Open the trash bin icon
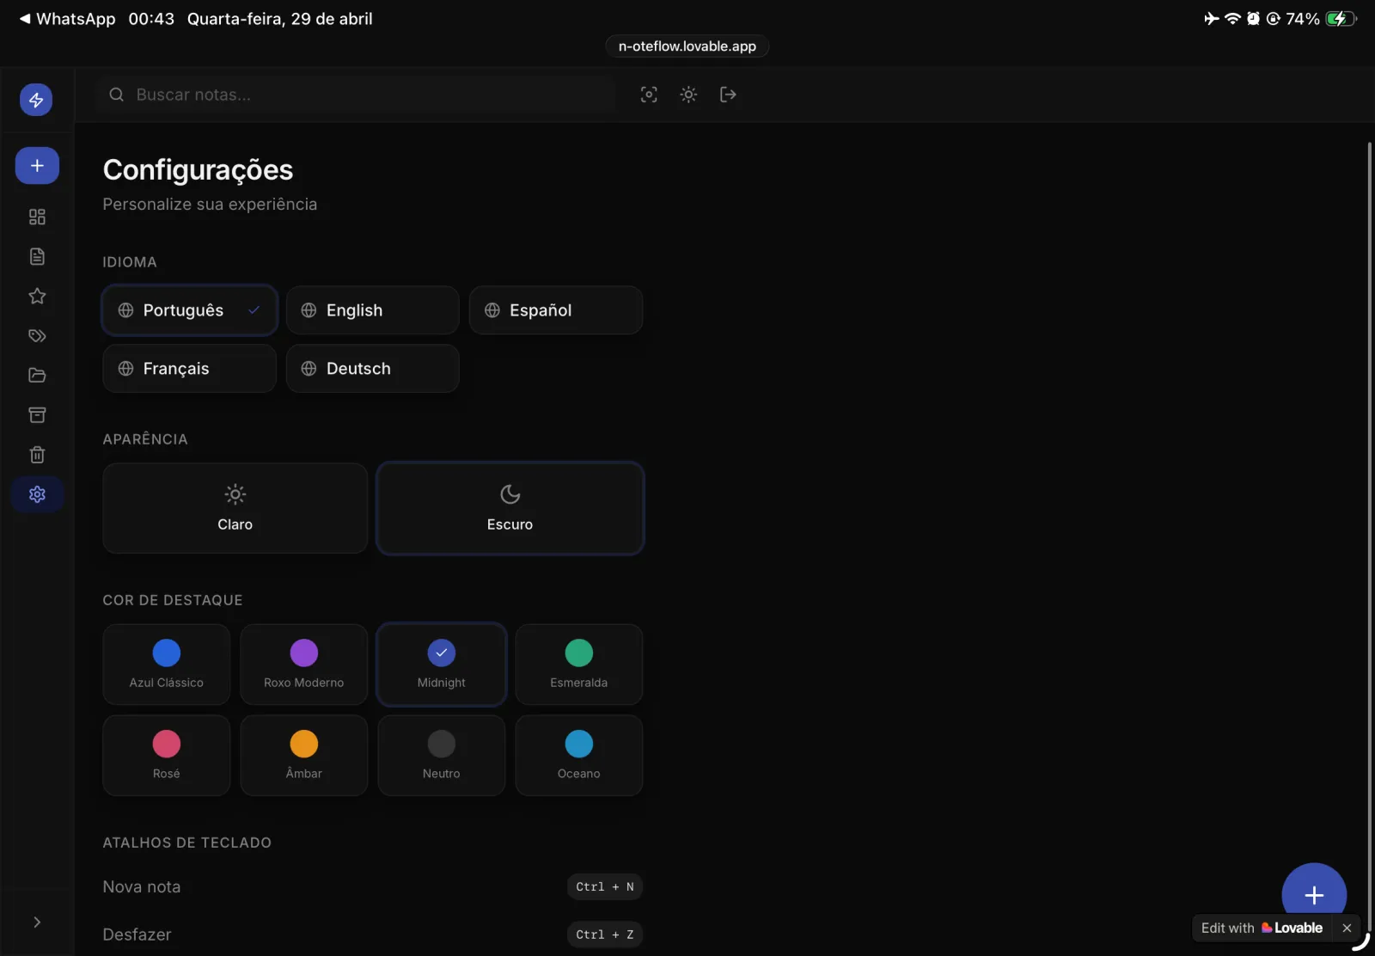This screenshot has width=1375, height=956. [37, 454]
